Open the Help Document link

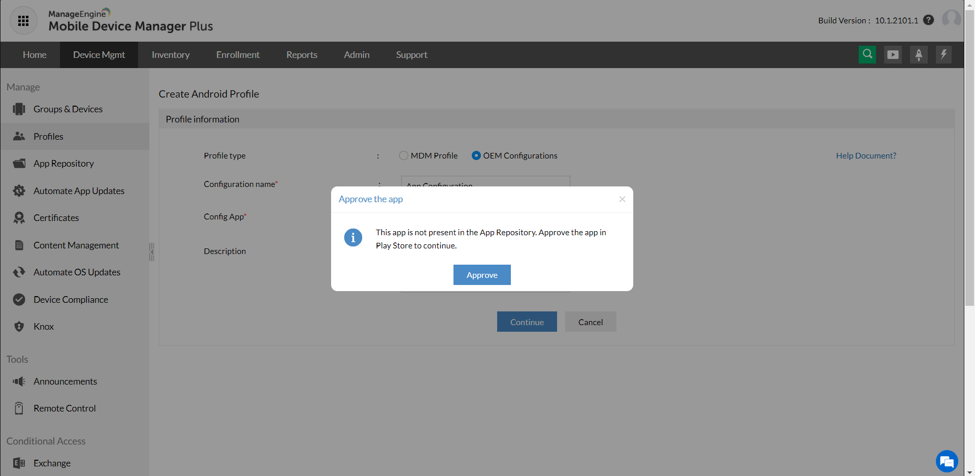[x=866, y=155]
